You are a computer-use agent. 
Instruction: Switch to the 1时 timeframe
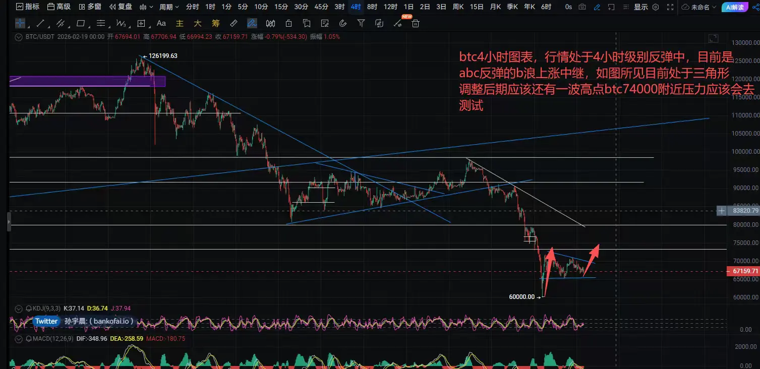(211, 7)
